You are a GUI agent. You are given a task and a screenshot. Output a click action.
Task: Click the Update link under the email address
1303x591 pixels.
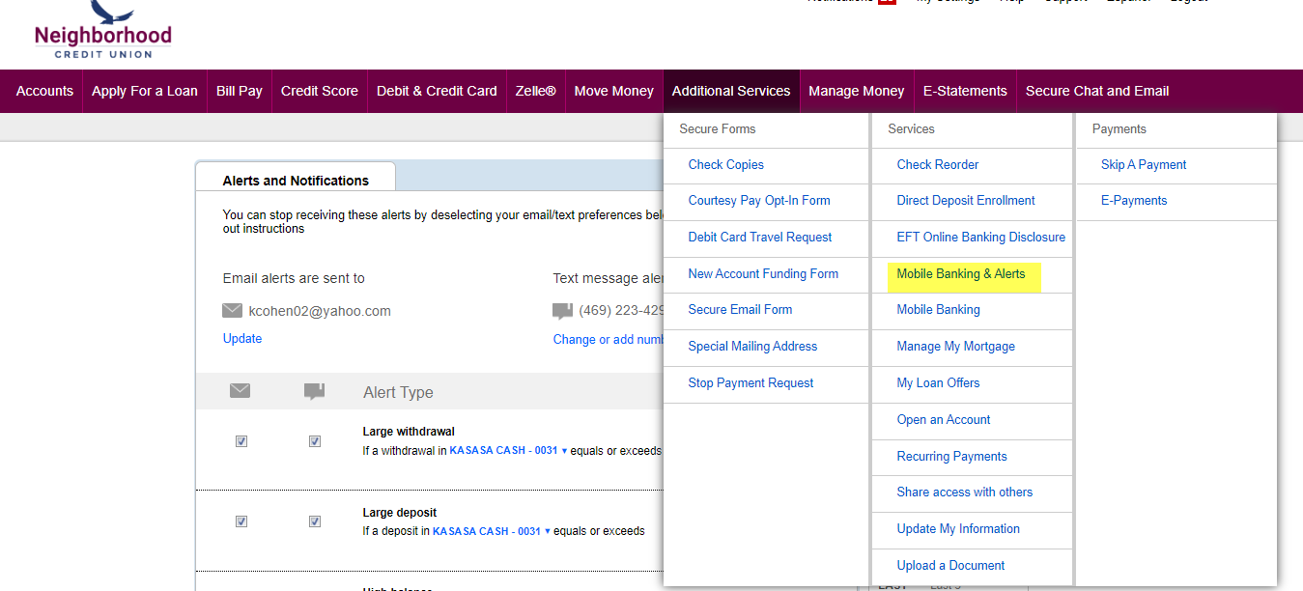coord(242,339)
